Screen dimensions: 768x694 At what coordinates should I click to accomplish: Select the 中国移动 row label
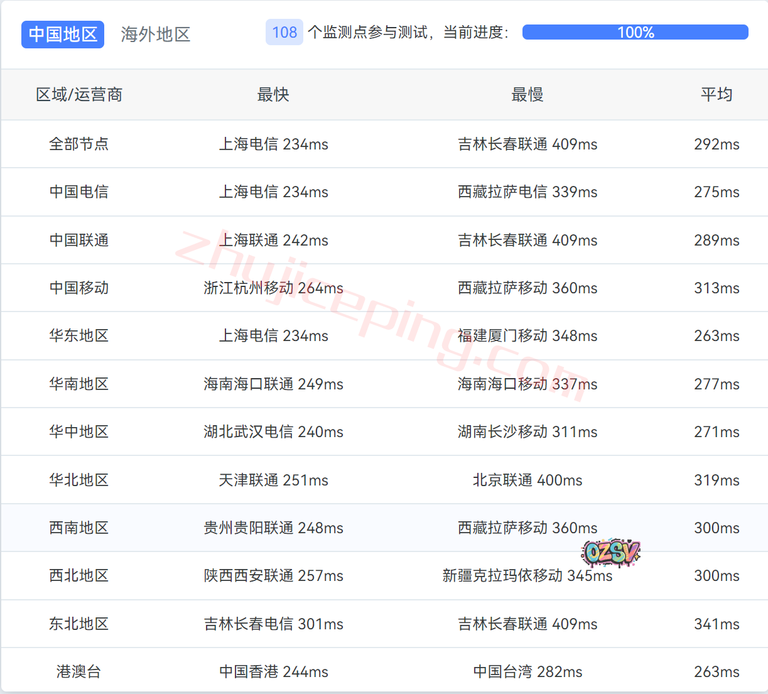pos(79,288)
